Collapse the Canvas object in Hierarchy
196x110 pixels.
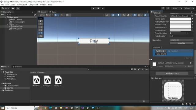point(8,24)
